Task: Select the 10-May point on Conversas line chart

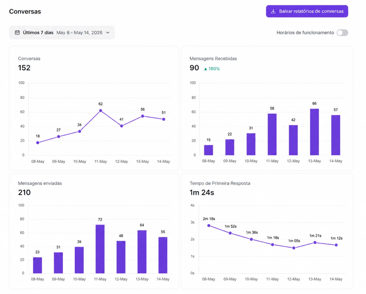Action: (x=80, y=131)
